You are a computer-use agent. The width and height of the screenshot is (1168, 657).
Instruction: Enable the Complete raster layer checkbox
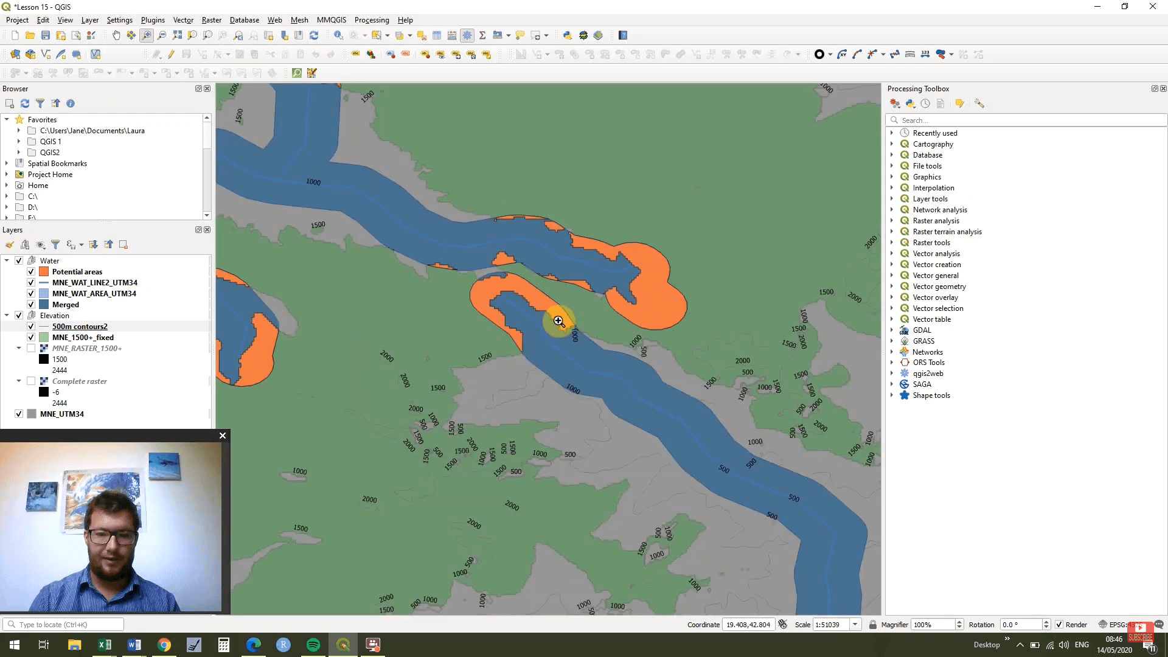[x=31, y=381]
